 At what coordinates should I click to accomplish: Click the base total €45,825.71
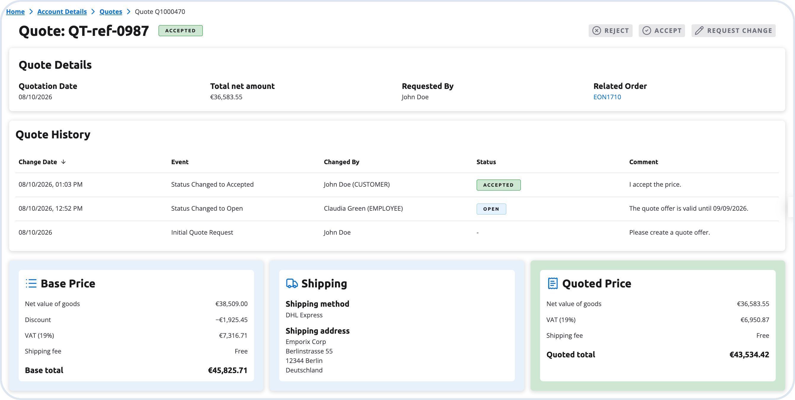tap(227, 370)
